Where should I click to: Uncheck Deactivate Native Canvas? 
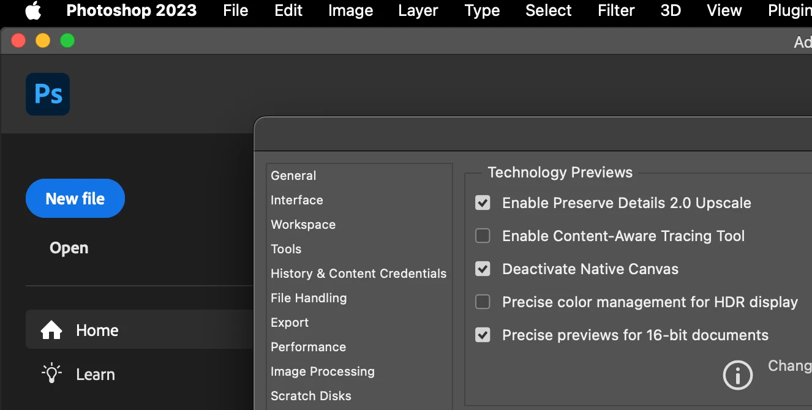(x=483, y=269)
